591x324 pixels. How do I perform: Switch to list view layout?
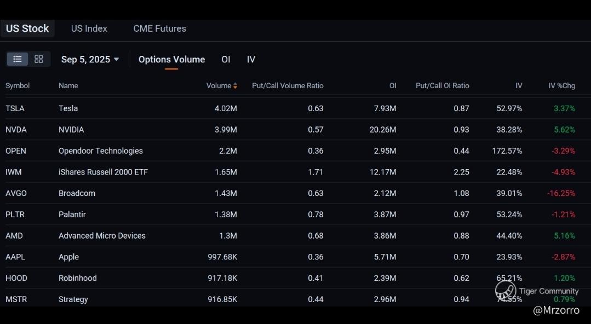point(18,59)
